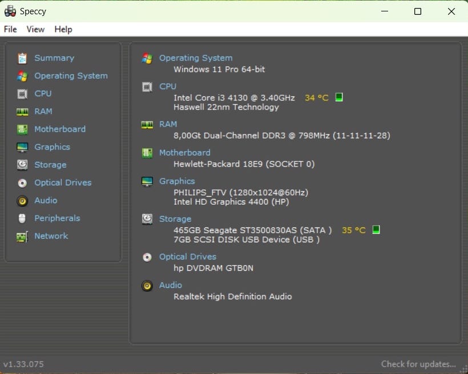View Storage details from sidebar

point(50,165)
